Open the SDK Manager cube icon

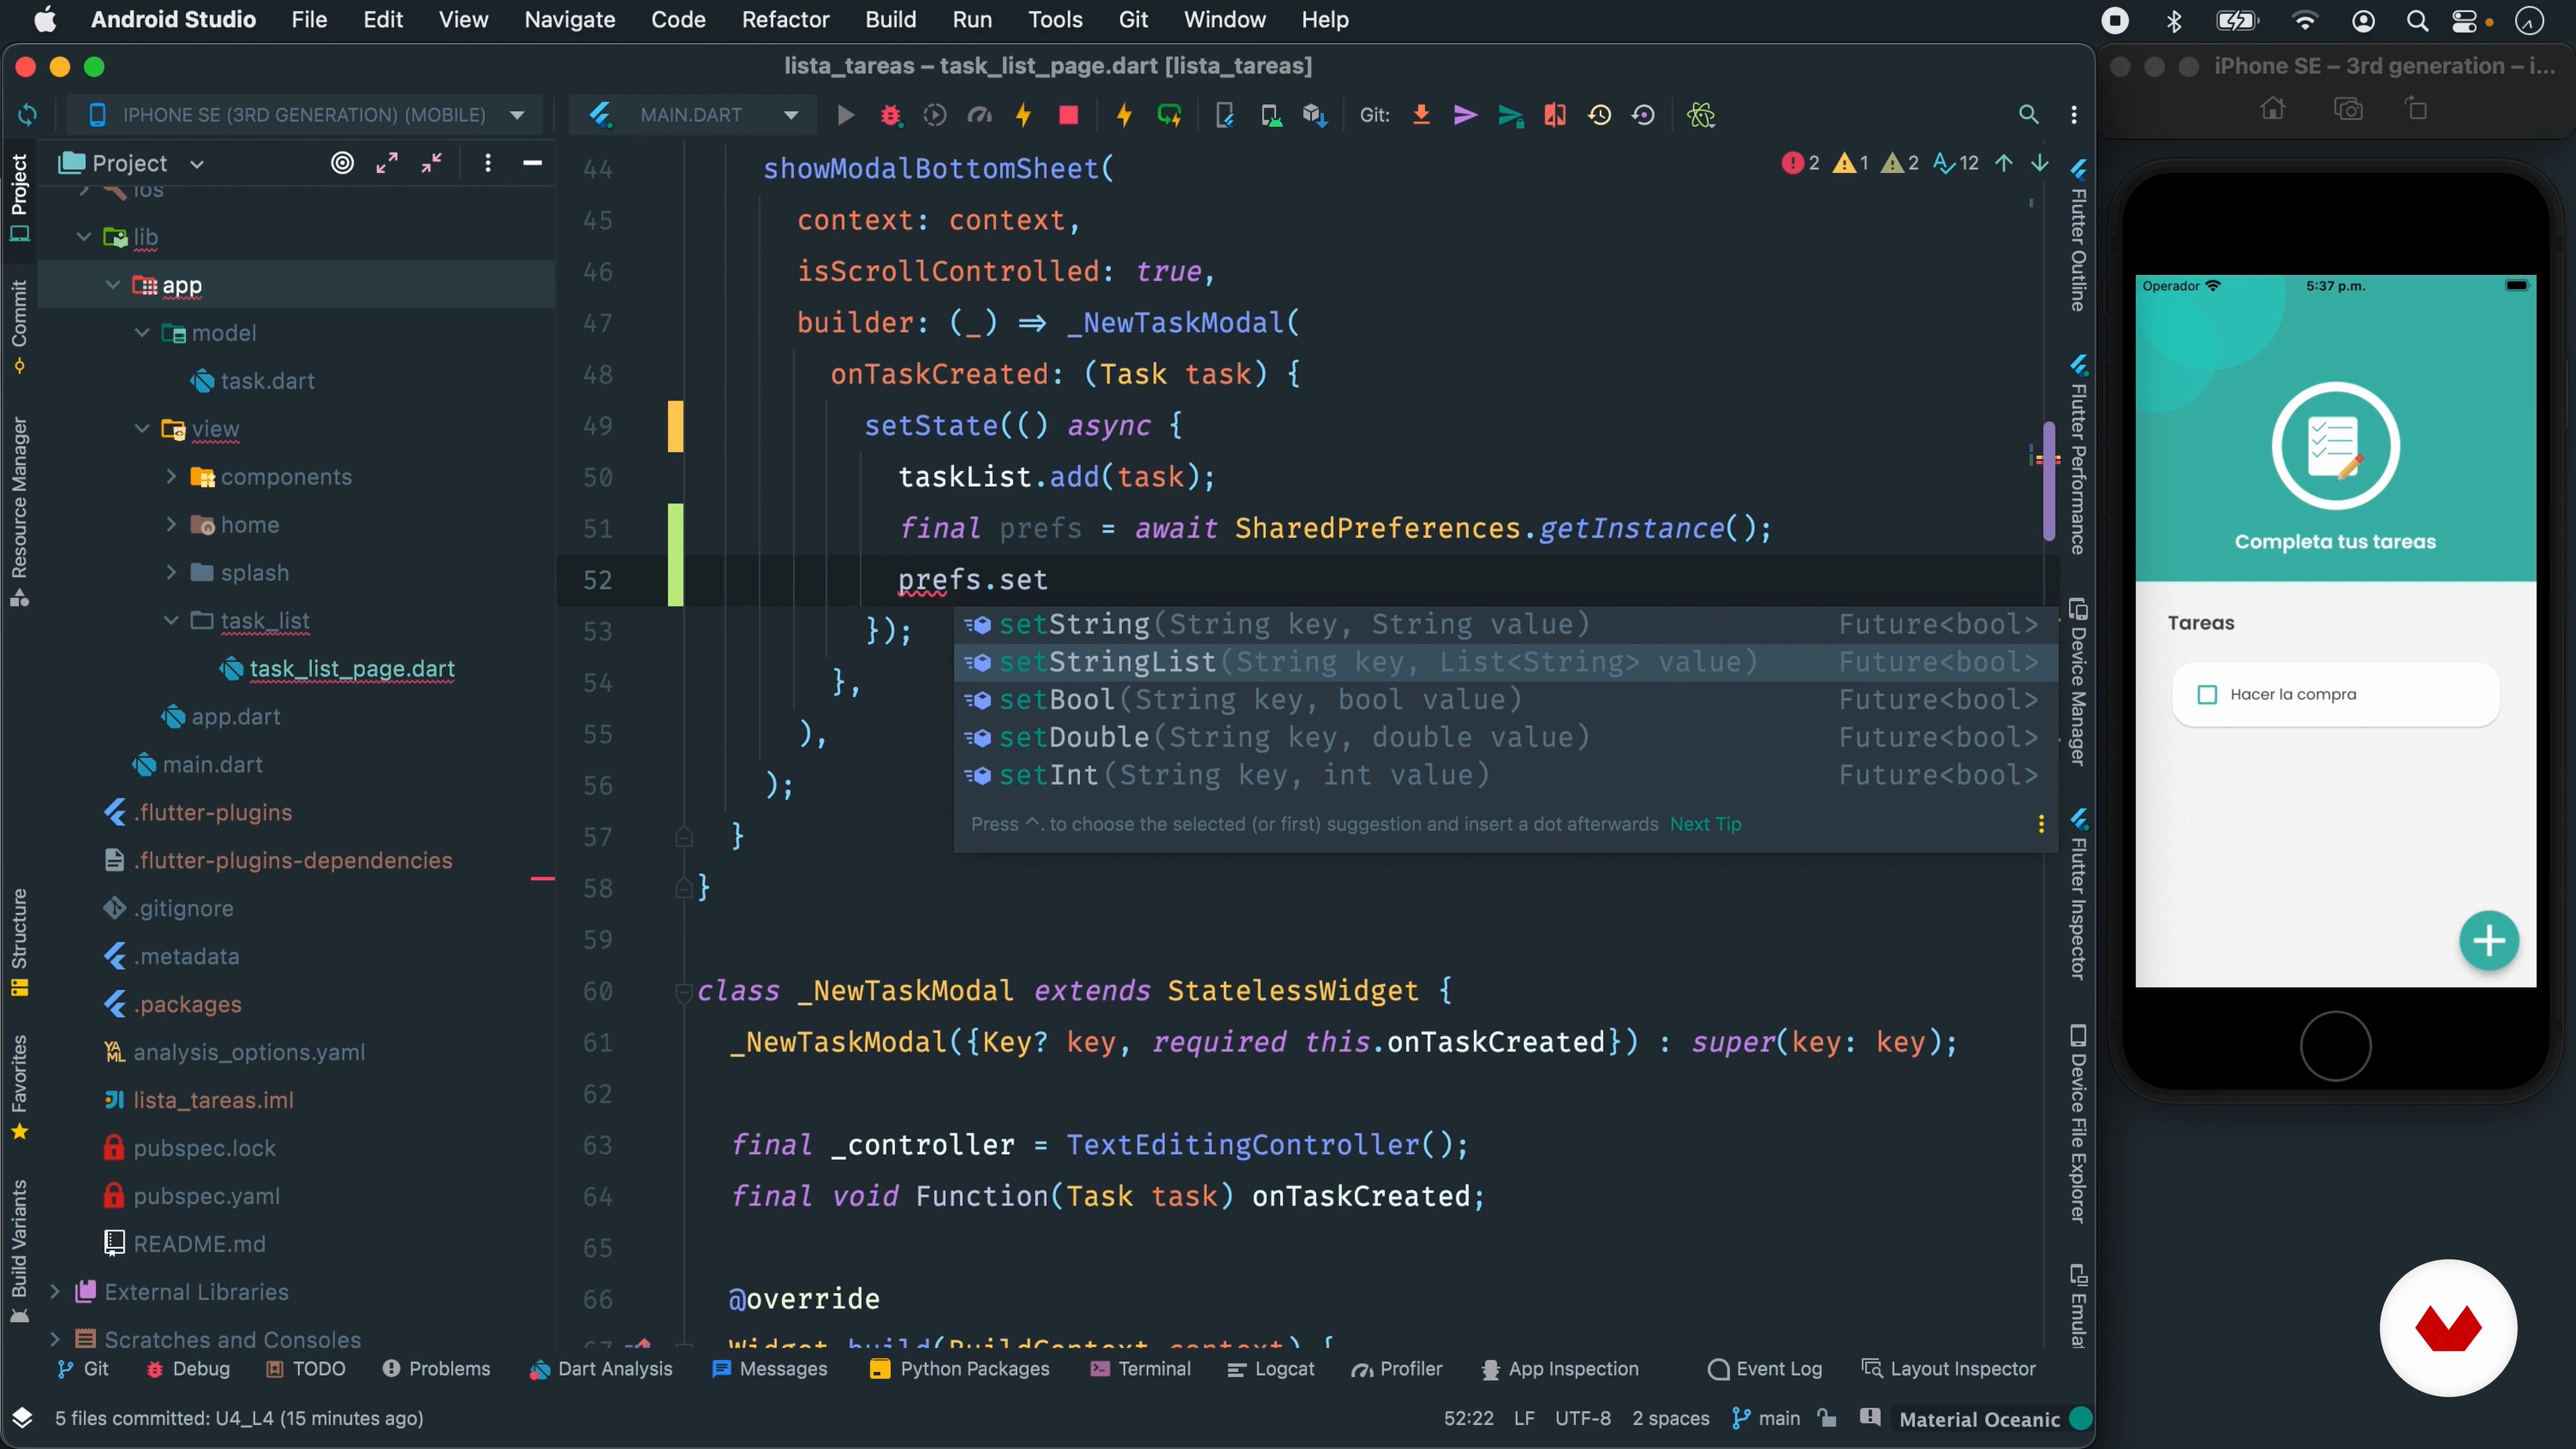coord(1315,115)
